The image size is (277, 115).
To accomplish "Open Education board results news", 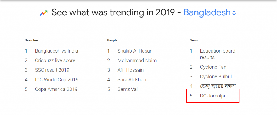I will 217,54.
